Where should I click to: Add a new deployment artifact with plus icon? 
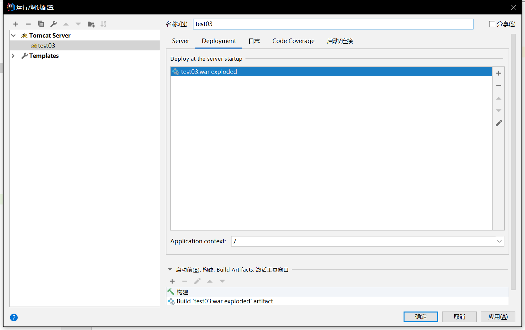499,73
